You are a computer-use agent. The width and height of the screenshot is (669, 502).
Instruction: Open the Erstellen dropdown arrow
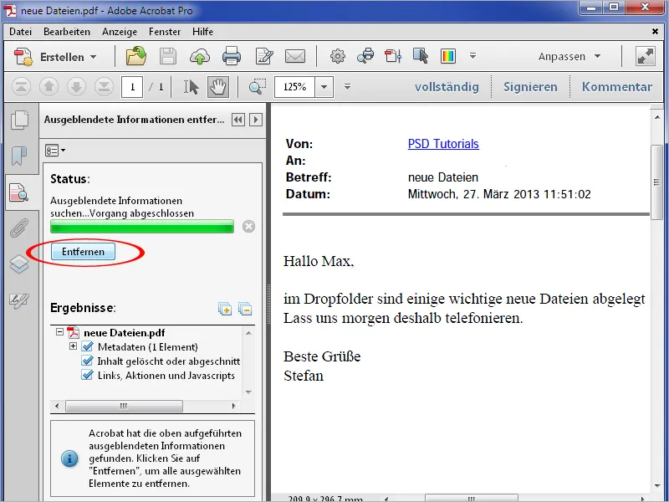94,57
